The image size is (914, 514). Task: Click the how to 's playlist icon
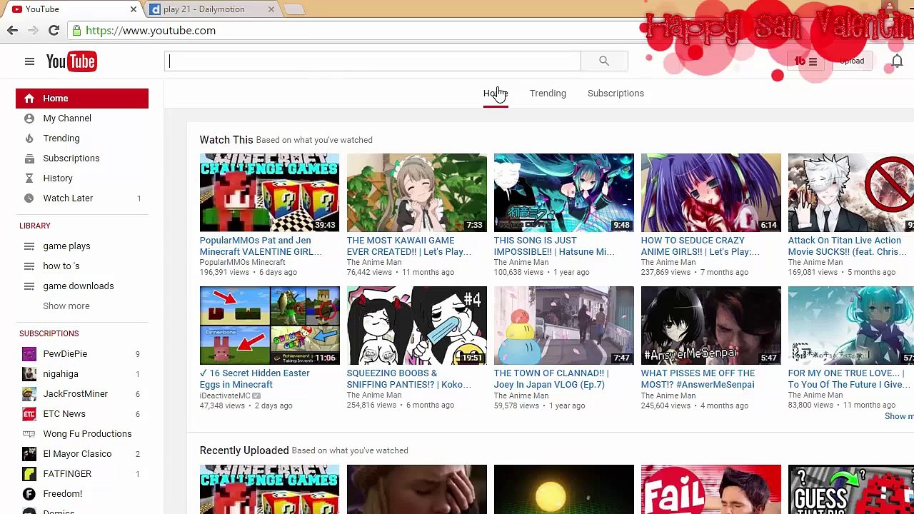[x=29, y=266]
